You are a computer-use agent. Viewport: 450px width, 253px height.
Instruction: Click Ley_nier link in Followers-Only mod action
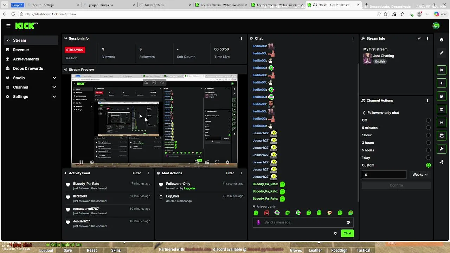(x=189, y=188)
